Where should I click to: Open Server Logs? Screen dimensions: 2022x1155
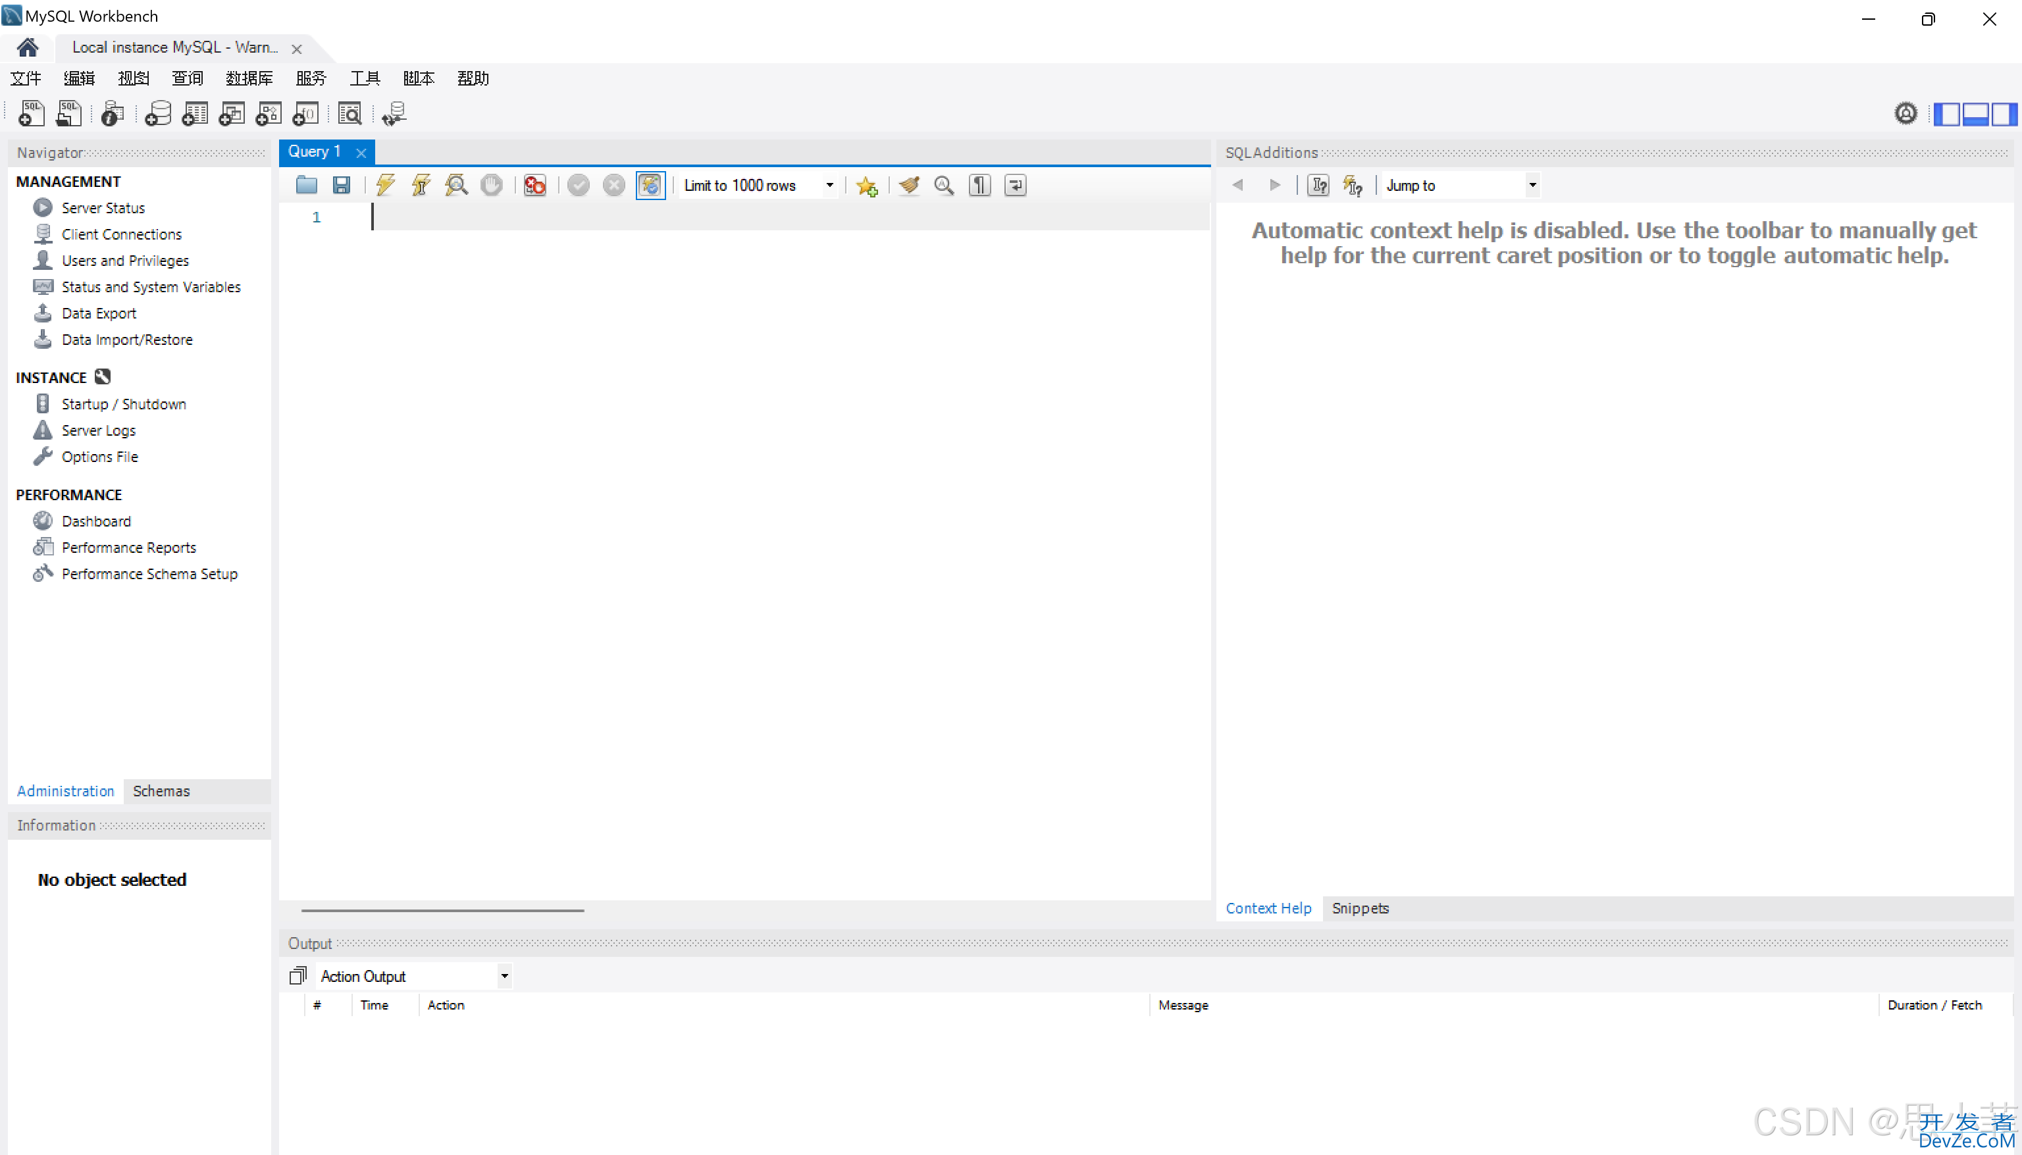pos(98,430)
